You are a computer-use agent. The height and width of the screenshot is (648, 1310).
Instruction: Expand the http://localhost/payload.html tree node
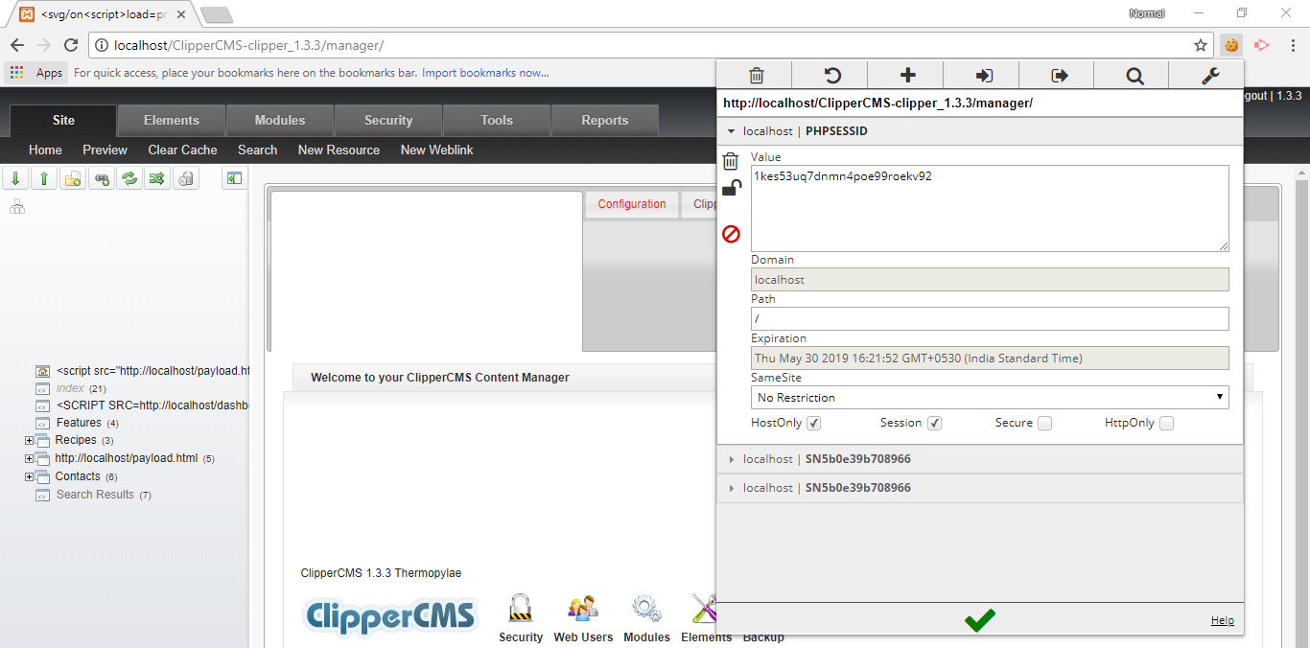coord(29,459)
